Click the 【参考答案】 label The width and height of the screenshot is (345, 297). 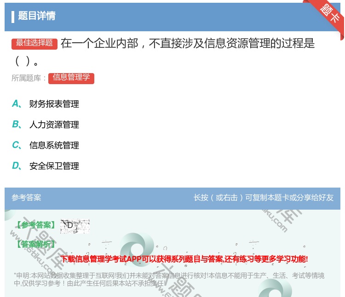pos(36,225)
